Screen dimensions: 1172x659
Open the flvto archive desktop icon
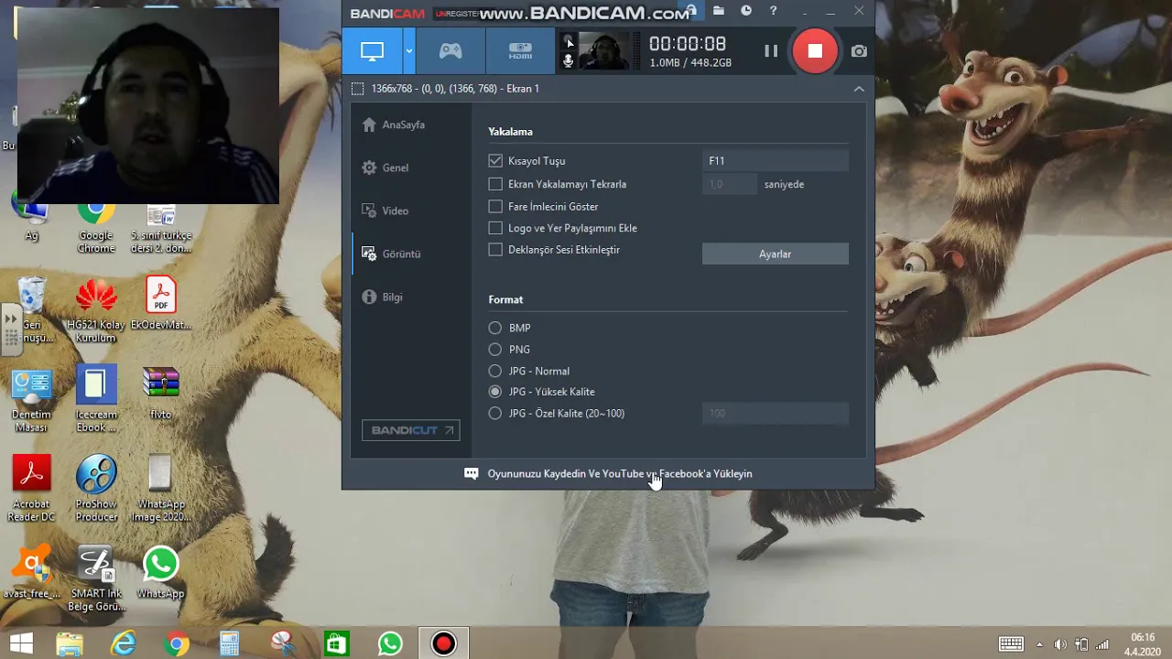[160, 394]
